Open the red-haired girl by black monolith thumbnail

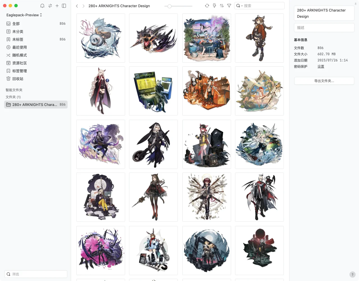[207, 144]
